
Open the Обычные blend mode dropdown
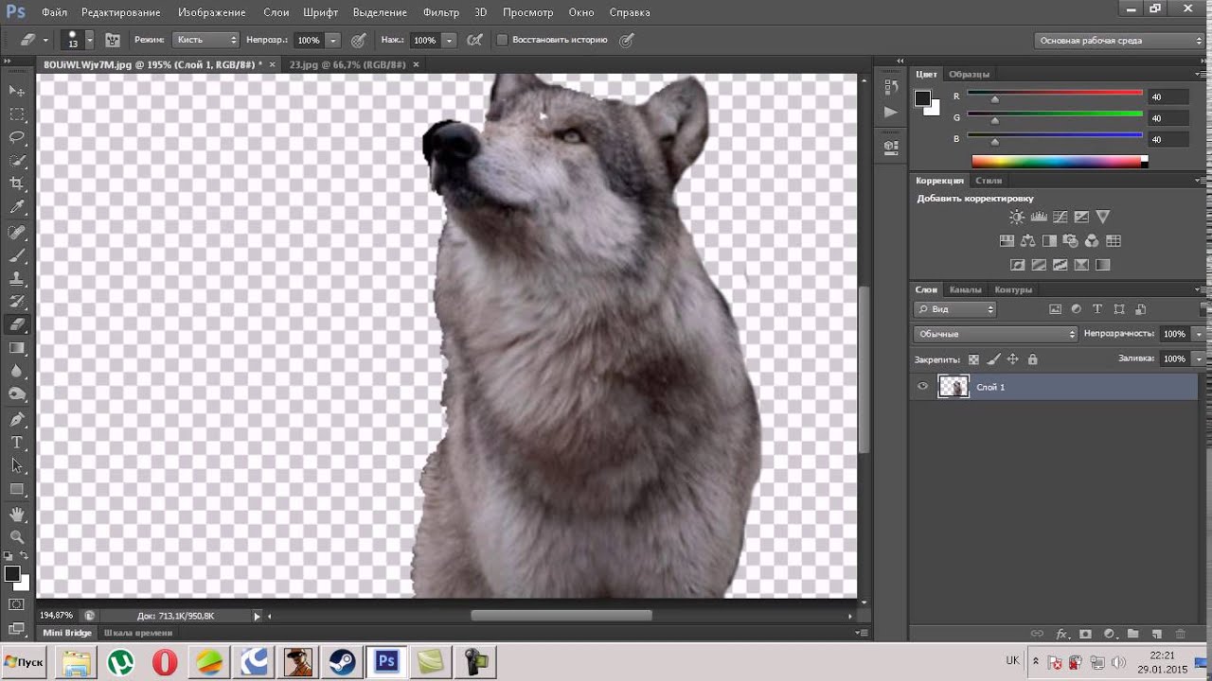click(x=995, y=334)
